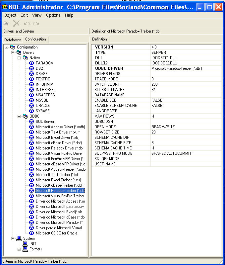Click the Native group icon
The height and width of the screenshot is (265, 225).
pyautogui.click(x=25, y=58)
